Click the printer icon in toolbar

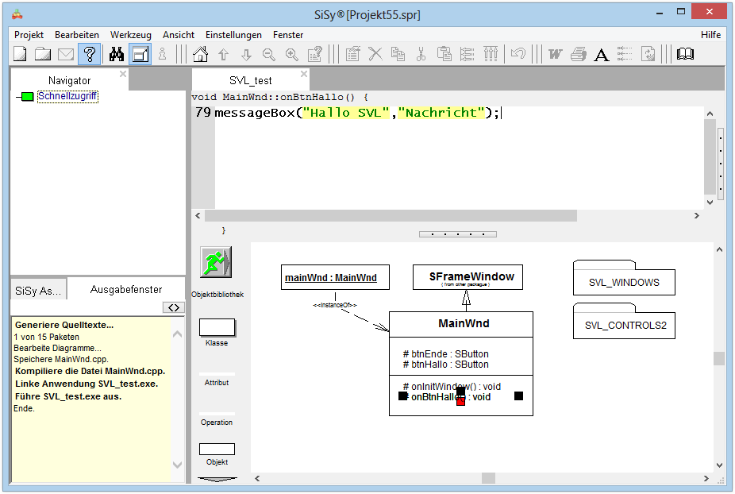[x=579, y=54]
